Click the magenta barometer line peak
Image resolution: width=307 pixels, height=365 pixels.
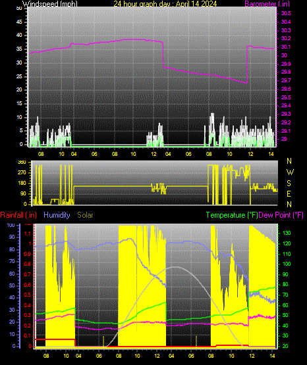coord(134,39)
